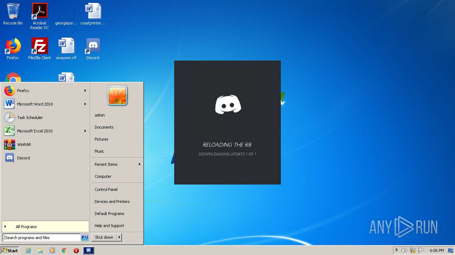
Task: Open Firefox from Start menu list
Action: [45, 91]
